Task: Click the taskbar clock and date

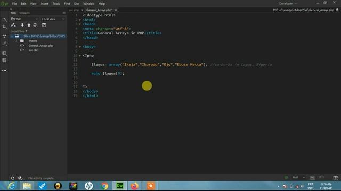Action: coord(326,186)
